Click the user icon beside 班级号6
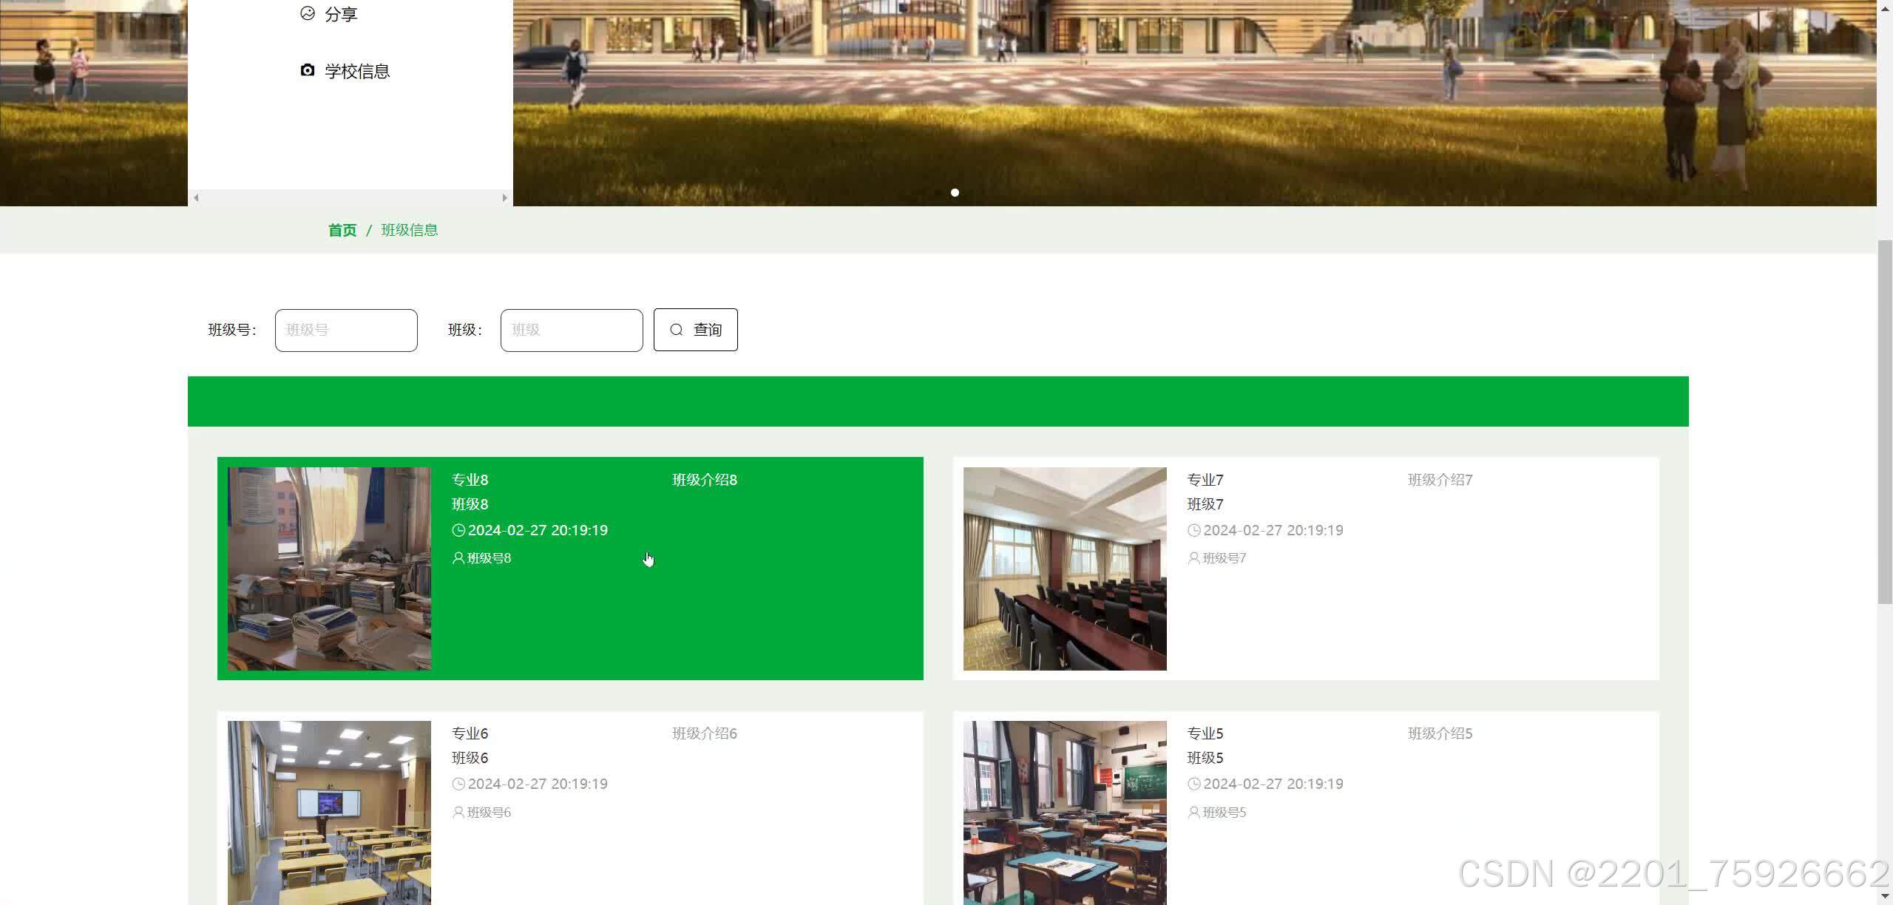 (458, 813)
